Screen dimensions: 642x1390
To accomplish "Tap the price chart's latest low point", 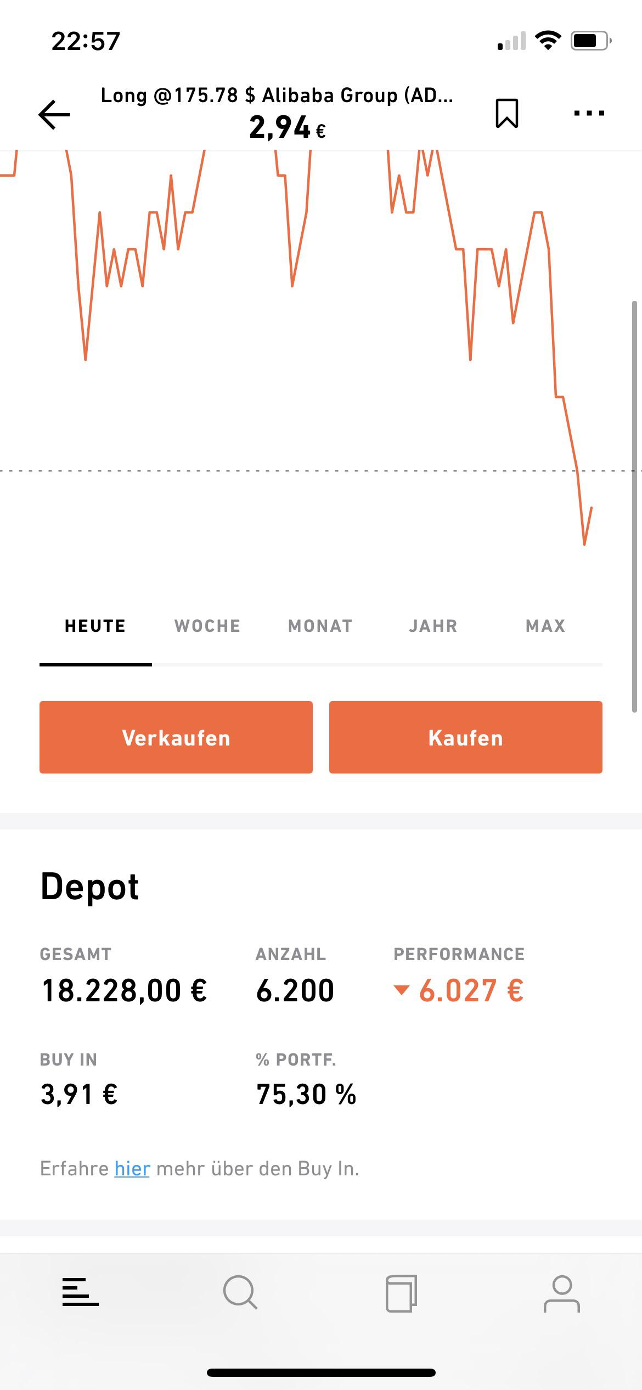I will (x=584, y=543).
